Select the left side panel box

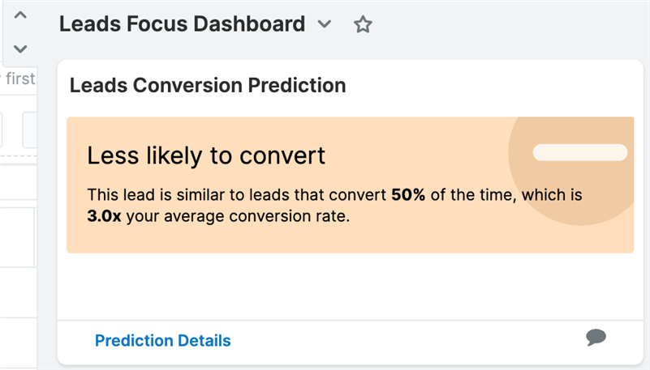coord(17,236)
